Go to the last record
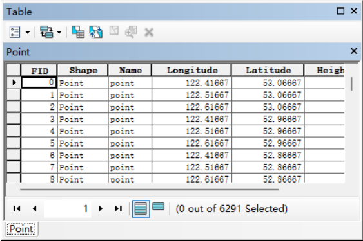Viewport: 363px width, 241px height. pos(118,208)
